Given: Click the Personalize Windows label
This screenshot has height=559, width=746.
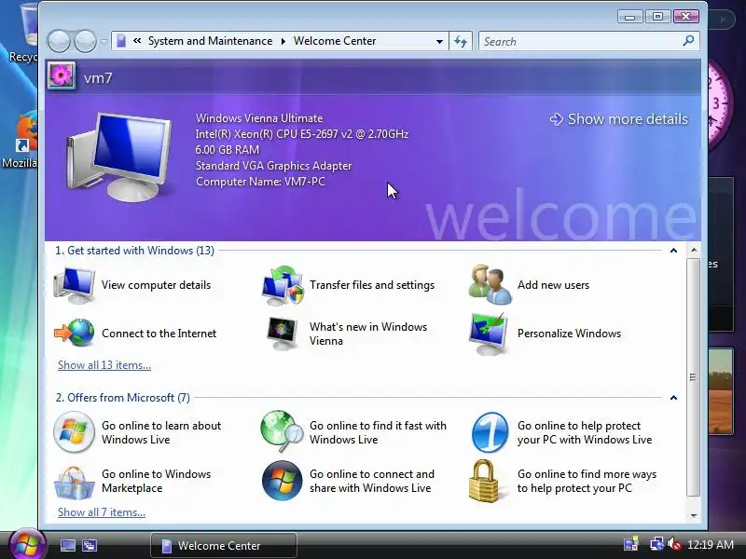Looking at the screenshot, I should click(x=569, y=334).
